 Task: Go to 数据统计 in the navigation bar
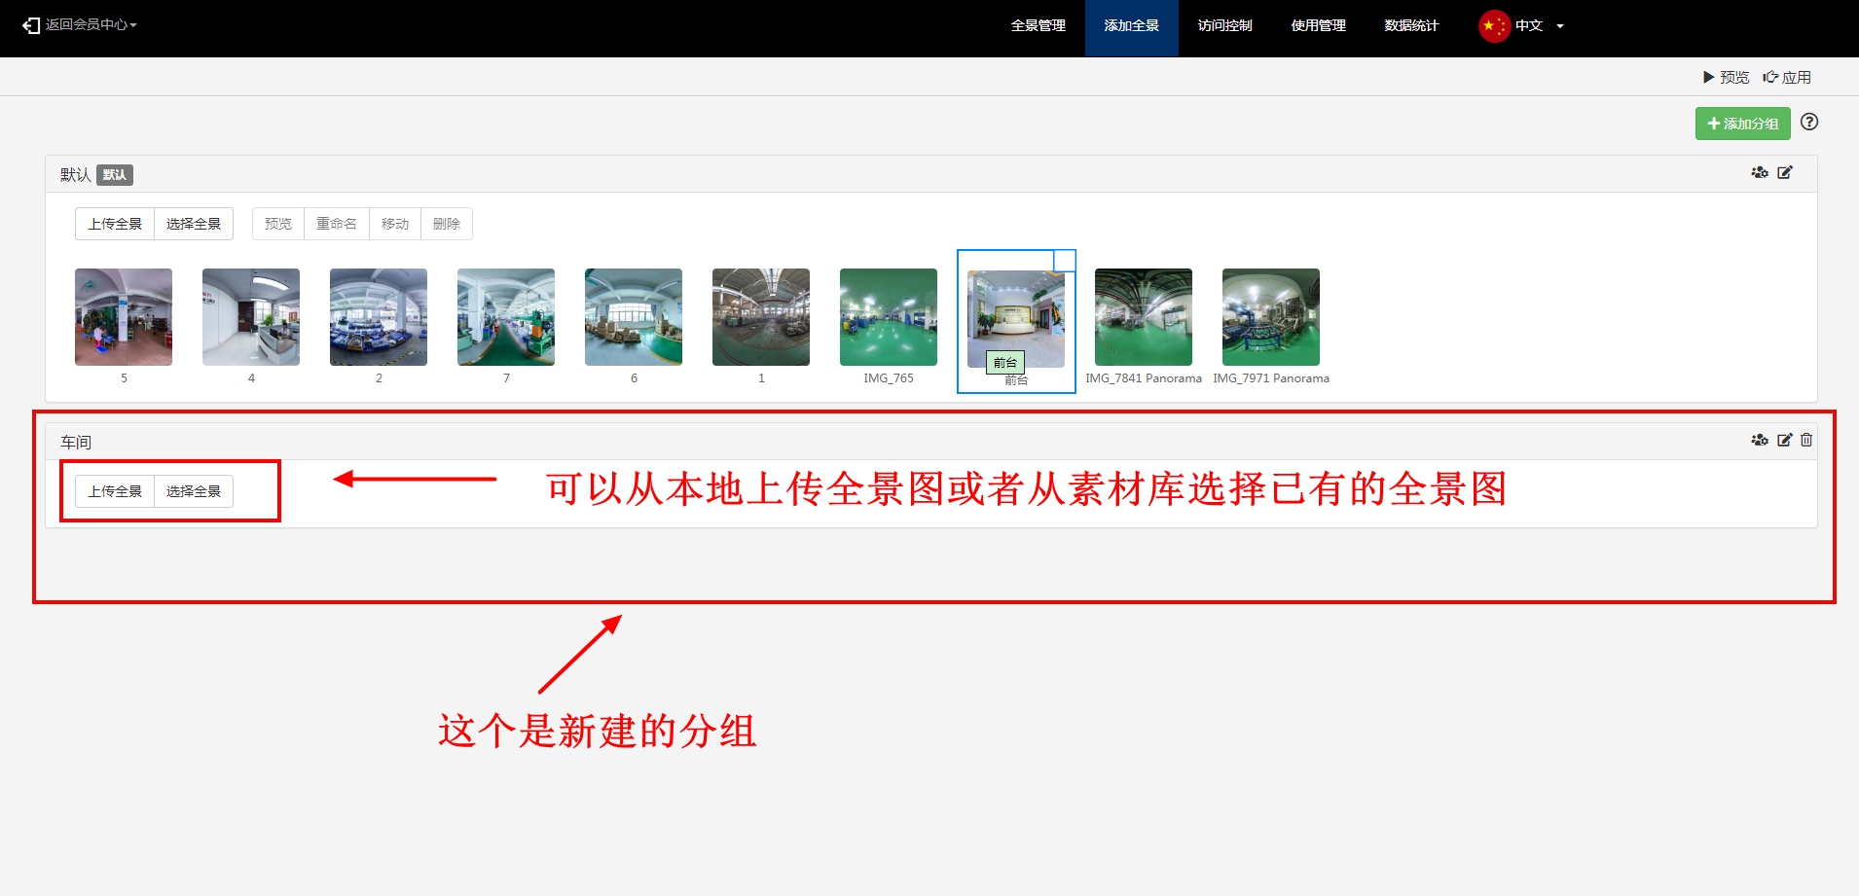click(1410, 26)
